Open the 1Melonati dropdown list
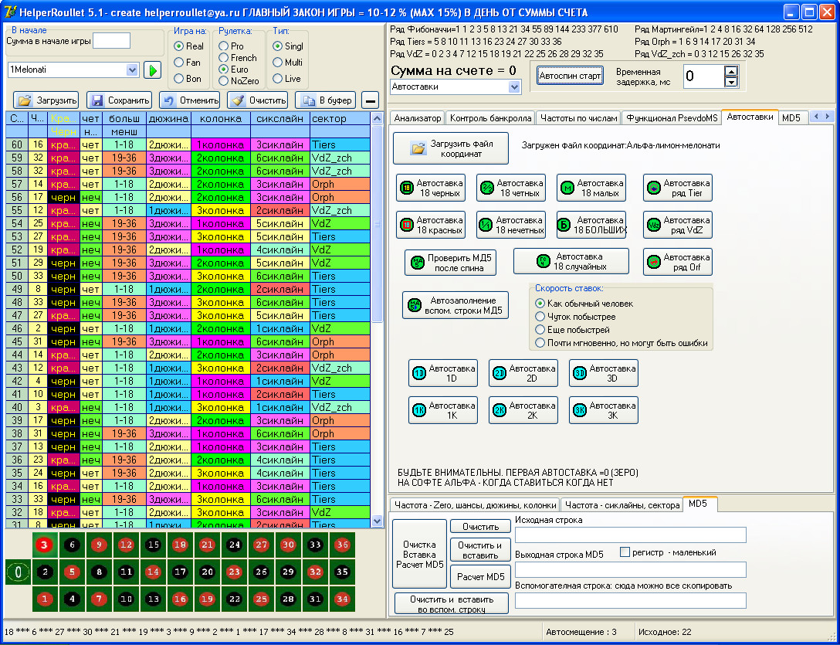This screenshot has width=840, height=645. [x=131, y=70]
